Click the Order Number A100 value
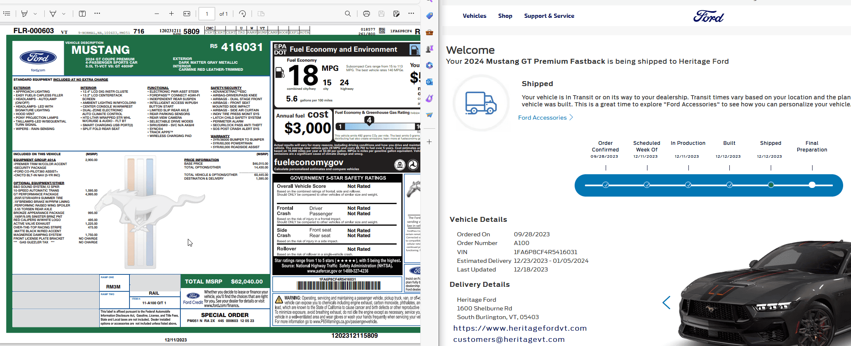The image size is (851, 346). point(522,243)
